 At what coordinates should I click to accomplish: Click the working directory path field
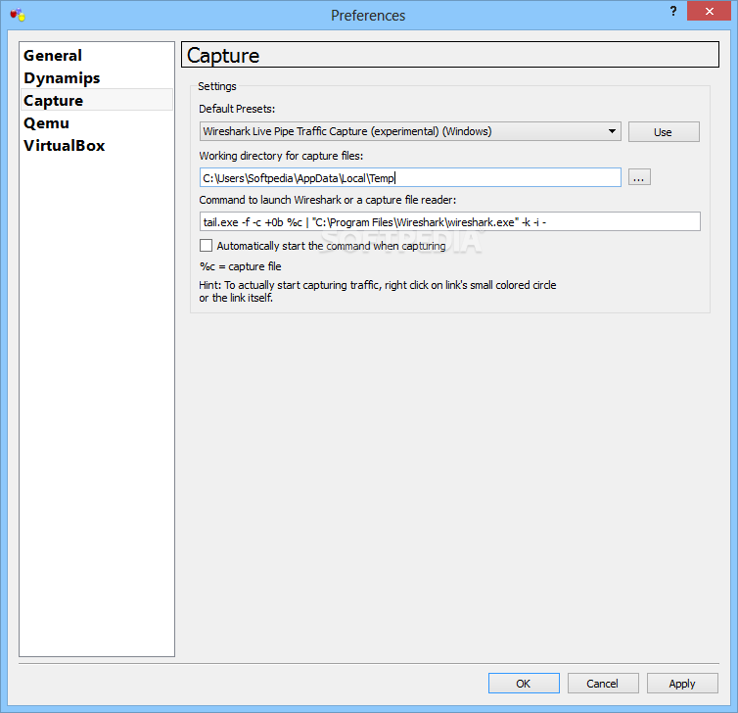(x=410, y=177)
